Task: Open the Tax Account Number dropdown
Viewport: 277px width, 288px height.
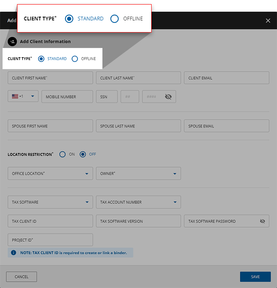Action: tap(175, 202)
